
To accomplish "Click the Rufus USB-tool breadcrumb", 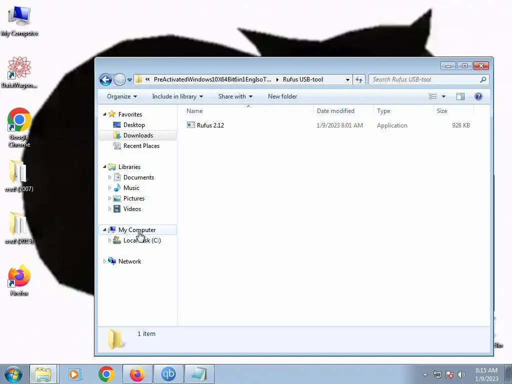I will (302, 79).
